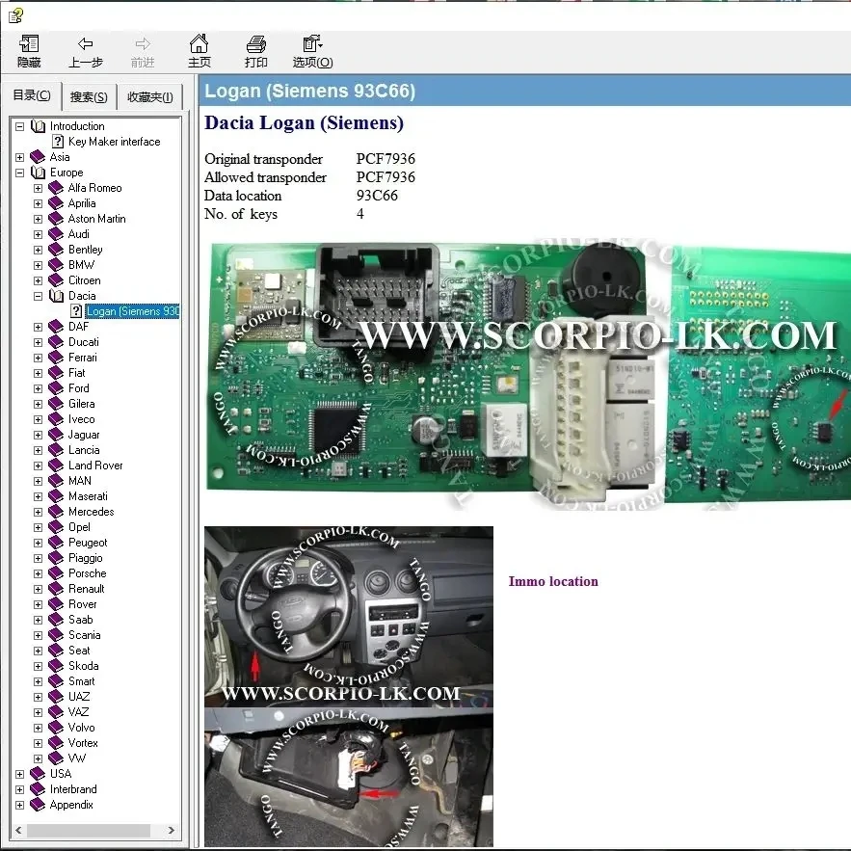This screenshot has width=851, height=851.
Task: Select Key Maker interface entry
Action: 114,142
